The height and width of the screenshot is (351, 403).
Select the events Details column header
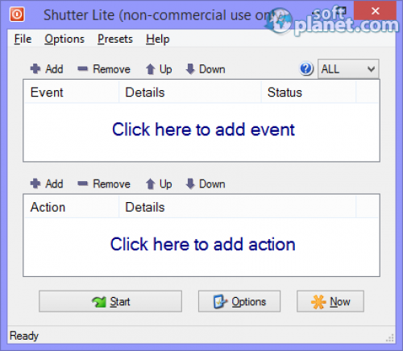pos(190,92)
